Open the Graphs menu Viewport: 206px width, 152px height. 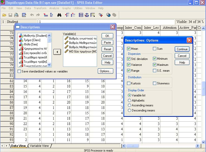click(x=66, y=8)
